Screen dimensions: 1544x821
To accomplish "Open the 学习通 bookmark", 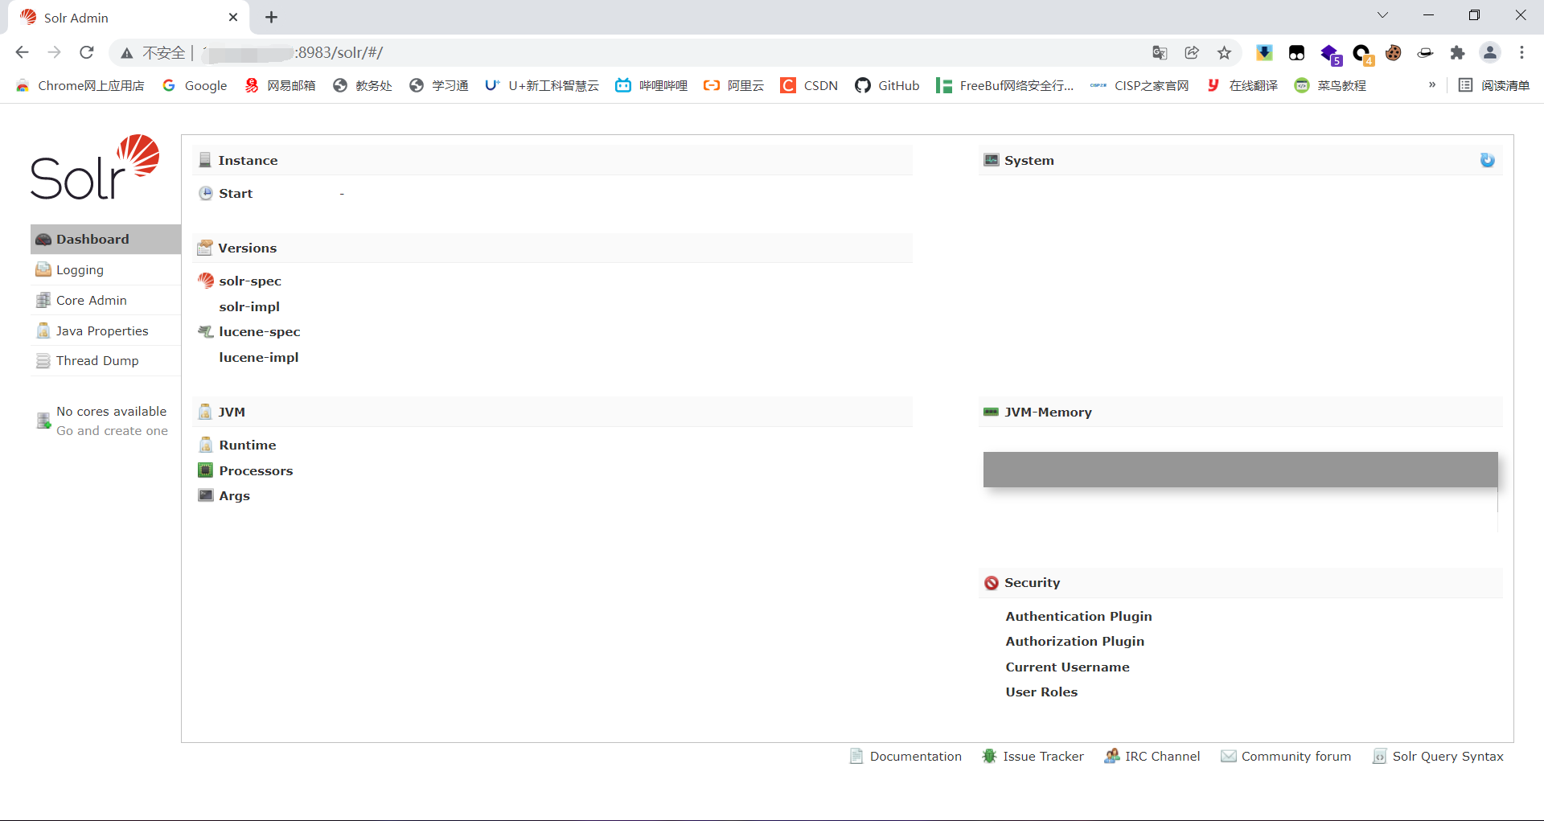I will 439,85.
